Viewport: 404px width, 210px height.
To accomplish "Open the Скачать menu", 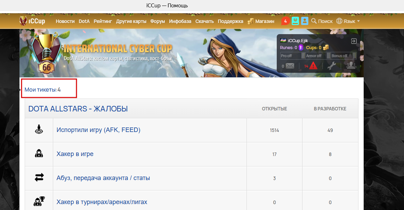I will pyautogui.click(x=204, y=21).
